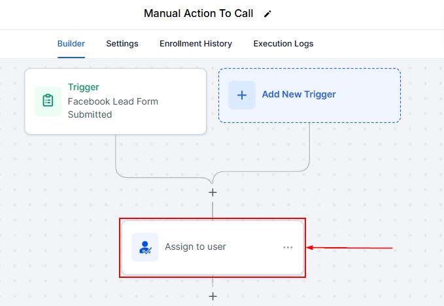The width and height of the screenshot is (444, 306).
Task: Open the Settings tab
Action: [x=122, y=44]
